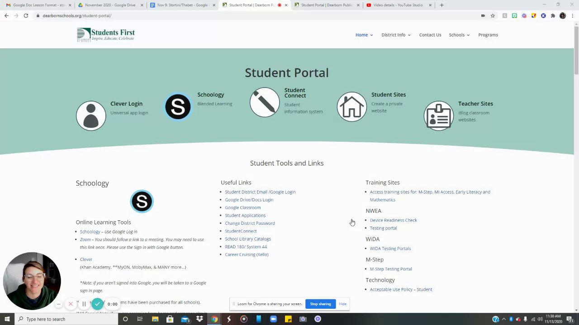Switch to the Video details YouTube Studio tab

[397, 5]
